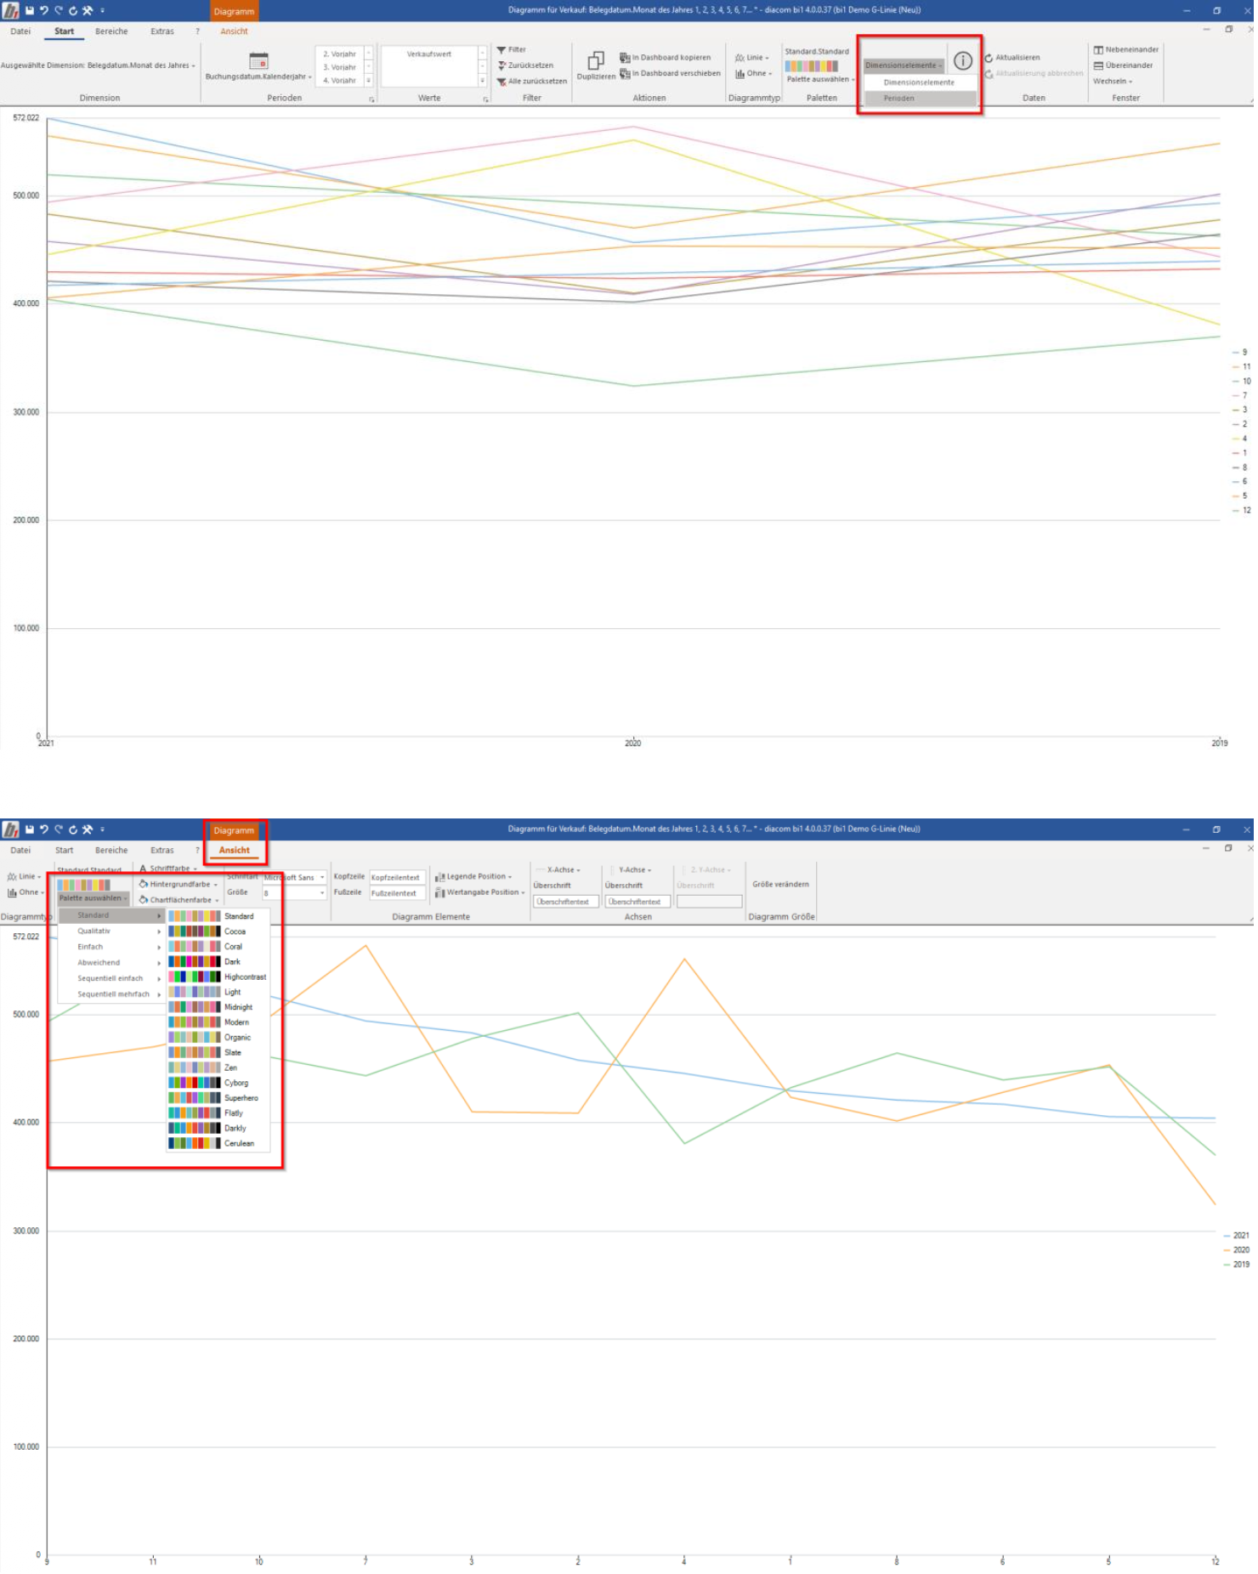This screenshot has width=1258, height=1574.
Task: Click Alle zurücksetzen in the Filter group
Action: pos(532,82)
